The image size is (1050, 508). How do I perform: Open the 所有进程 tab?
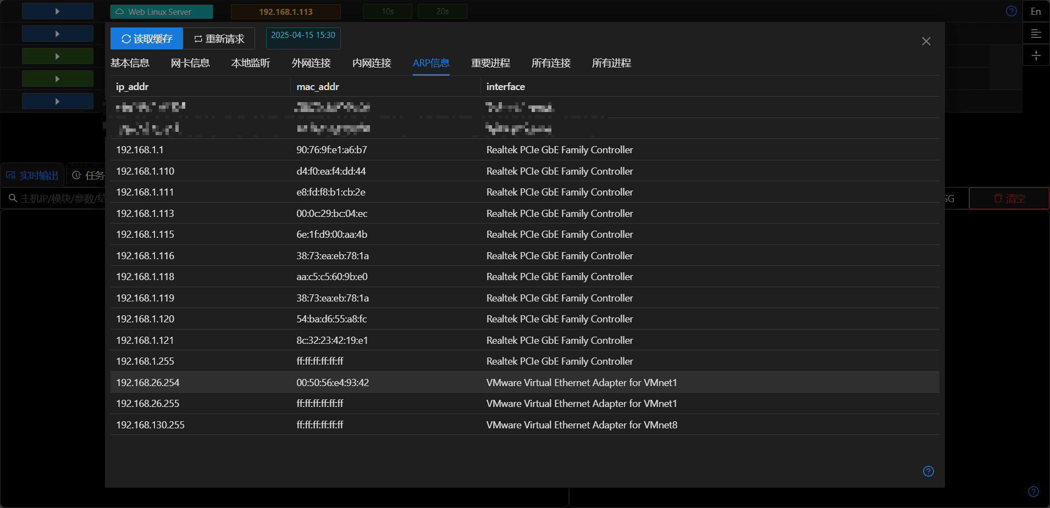[x=611, y=63]
